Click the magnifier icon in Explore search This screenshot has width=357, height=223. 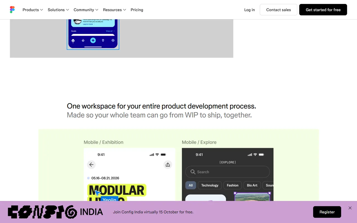click(x=193, y=172)
